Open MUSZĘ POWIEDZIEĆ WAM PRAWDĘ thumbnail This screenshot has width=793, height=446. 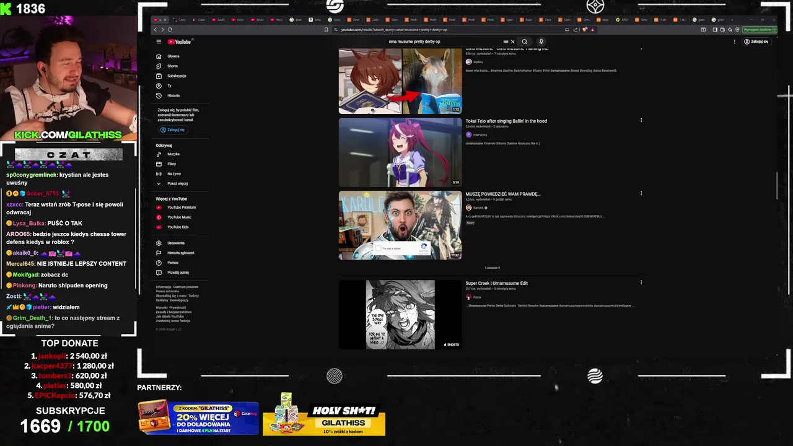click(x=400, y=225)
